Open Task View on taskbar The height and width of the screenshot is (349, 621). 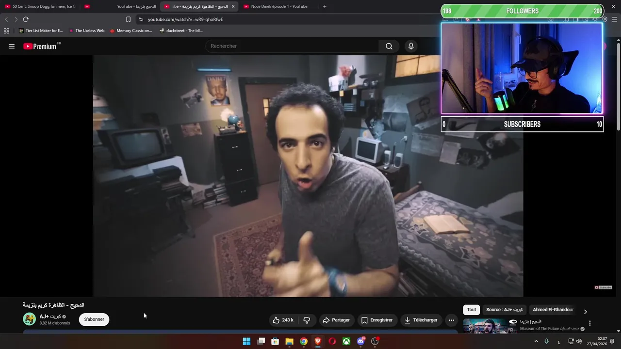pyautogui.click(x=261, y=341)
